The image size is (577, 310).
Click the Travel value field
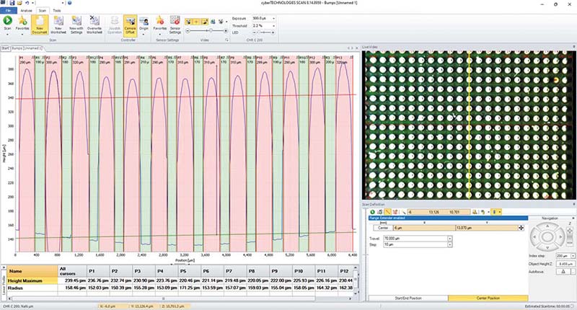pyautogui.click(x=415, y=239)
